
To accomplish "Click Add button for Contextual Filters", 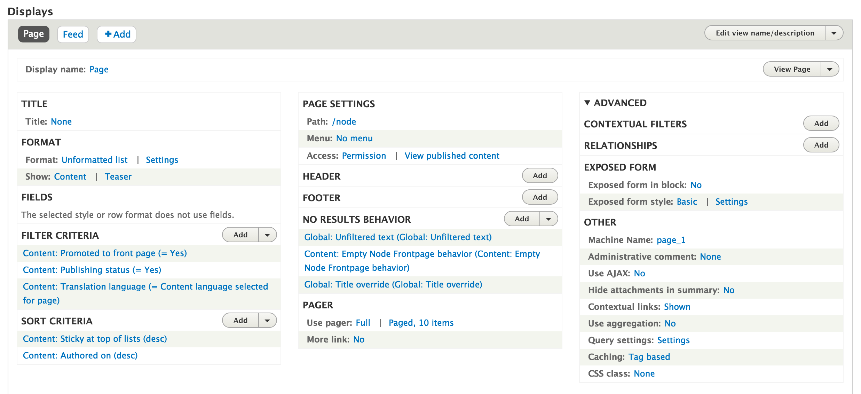I will (821, 123).
